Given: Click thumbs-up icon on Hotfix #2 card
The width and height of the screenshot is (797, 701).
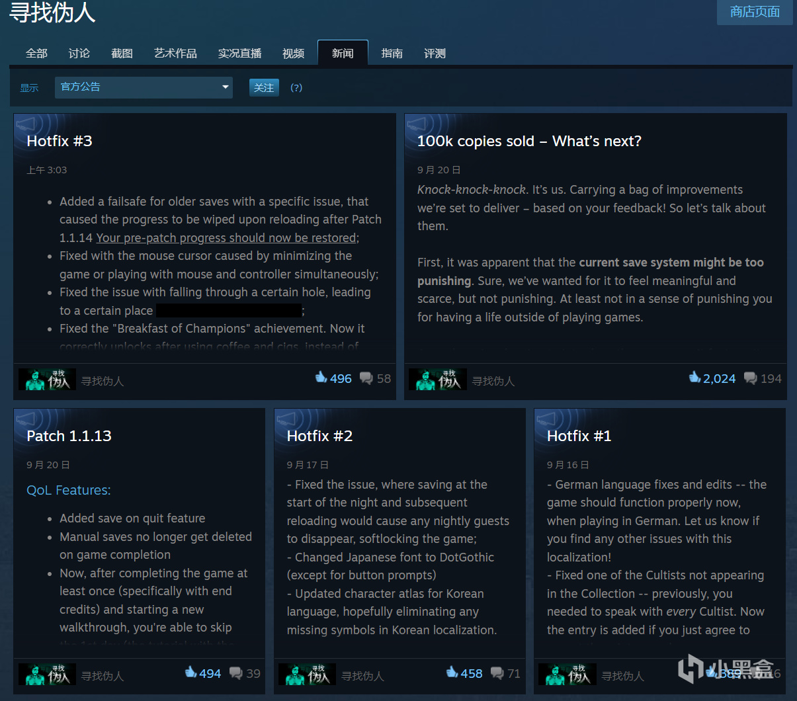Looking at the screenshot, I should coord(452,672).
